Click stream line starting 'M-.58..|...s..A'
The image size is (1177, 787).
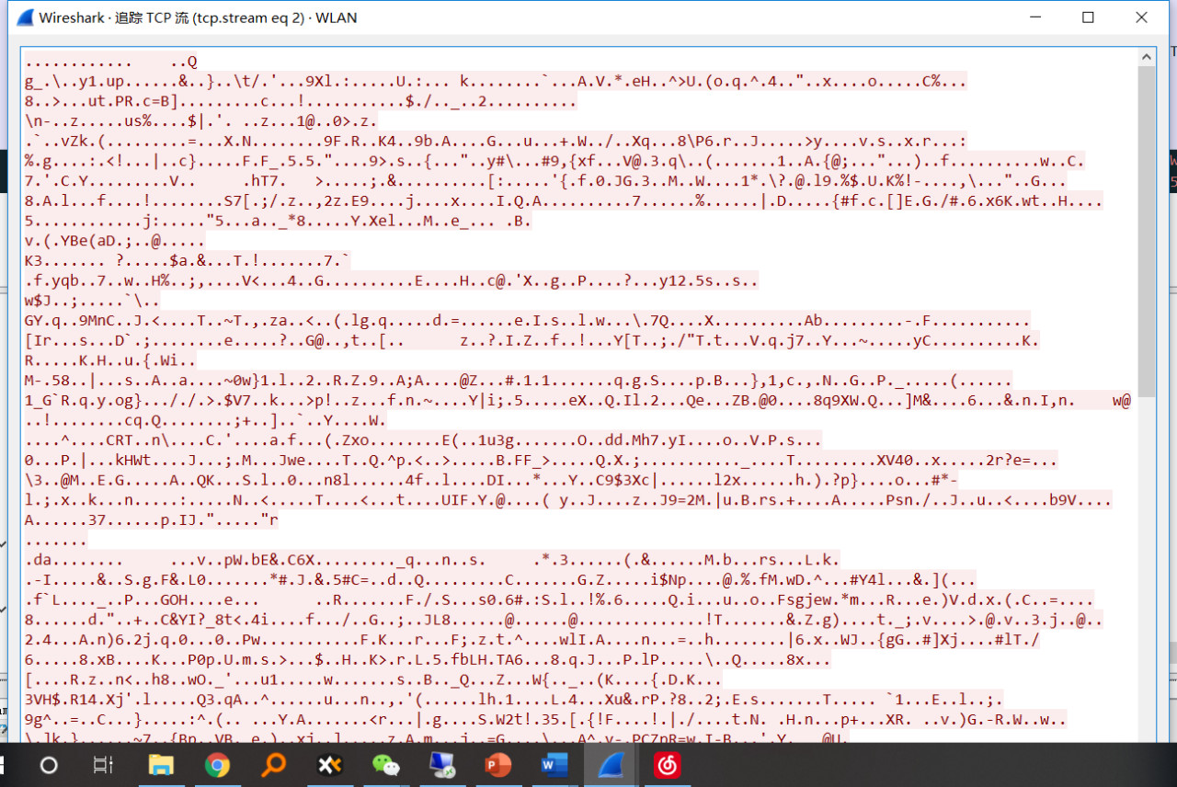point(519,381)
